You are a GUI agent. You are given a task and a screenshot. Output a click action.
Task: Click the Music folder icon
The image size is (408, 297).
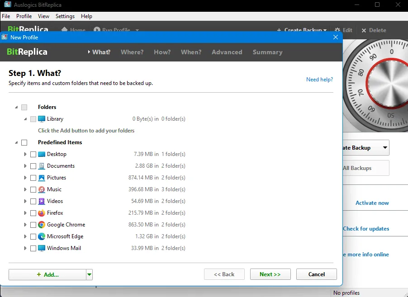click(42, 189)
